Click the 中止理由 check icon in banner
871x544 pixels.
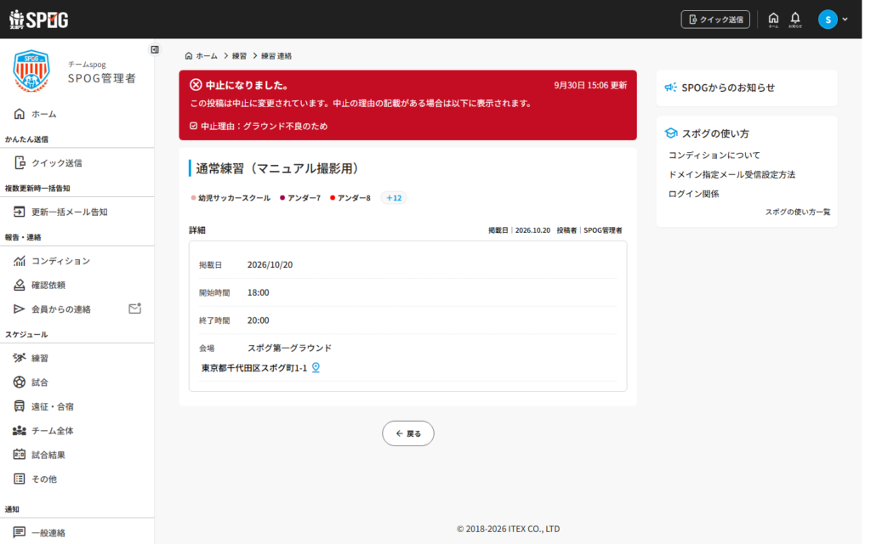click(193, 126)
